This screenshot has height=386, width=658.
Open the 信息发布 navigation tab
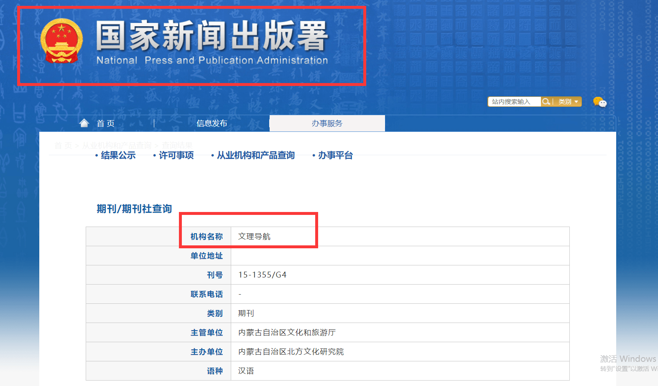[212, 123]
